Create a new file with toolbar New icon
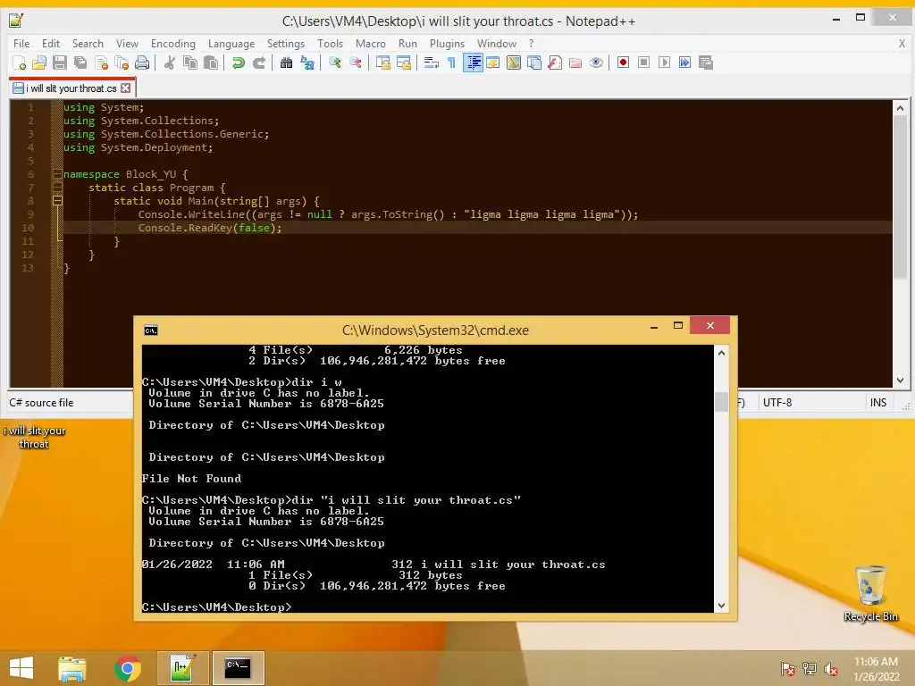The width and height of the screenshot is (915, 686). point(20,63)
